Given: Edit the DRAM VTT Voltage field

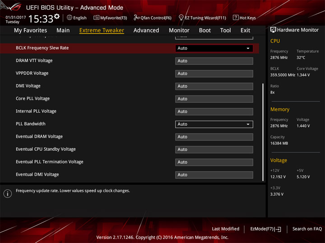Looking at the screenshot, I should pyautogui.click(x=214, y=61).
